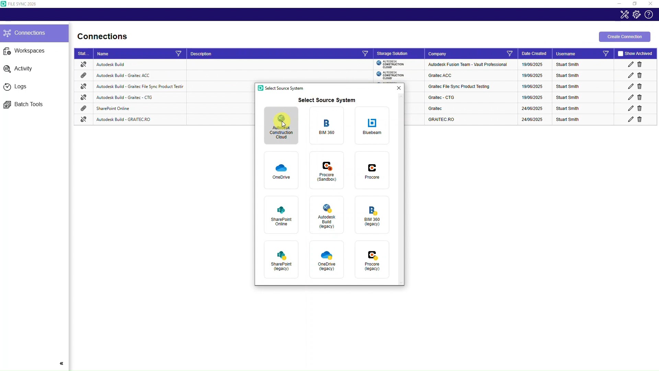Click the Create Connection button
The image size is (659, 371).
coord(624,37)
